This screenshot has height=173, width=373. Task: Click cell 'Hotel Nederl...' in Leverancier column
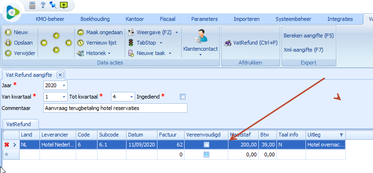[58, 145]
